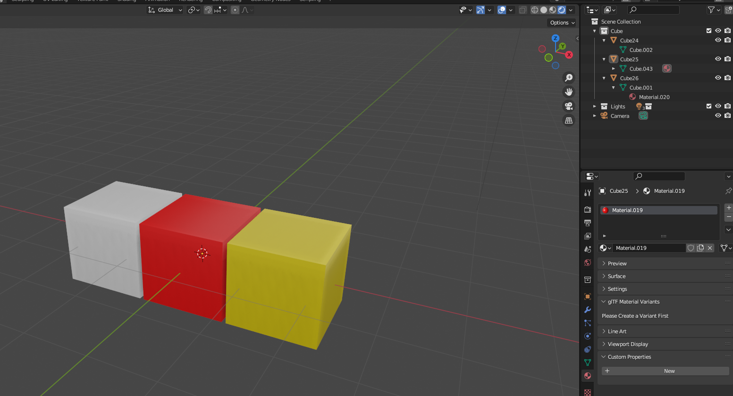Disable render visibility for Cube26

click(x=727, y=78)
